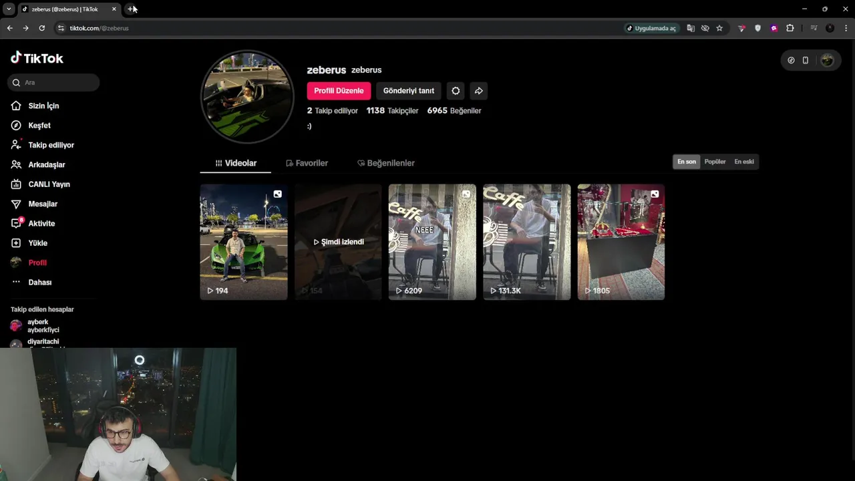Open the tab search dropdown arrow
855x481 pixels.
point(9,9)
